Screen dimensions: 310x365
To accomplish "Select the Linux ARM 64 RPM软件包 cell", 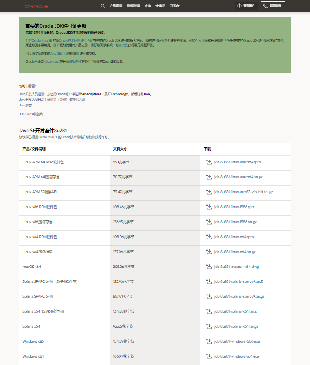I will tap(64, 163).
